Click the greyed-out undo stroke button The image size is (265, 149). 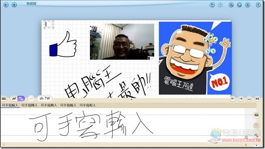[256, 125]
